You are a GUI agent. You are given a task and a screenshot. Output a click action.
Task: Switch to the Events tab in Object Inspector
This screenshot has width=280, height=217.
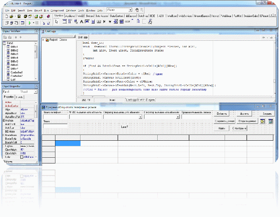pyautogui.click(x=19, y=97)
